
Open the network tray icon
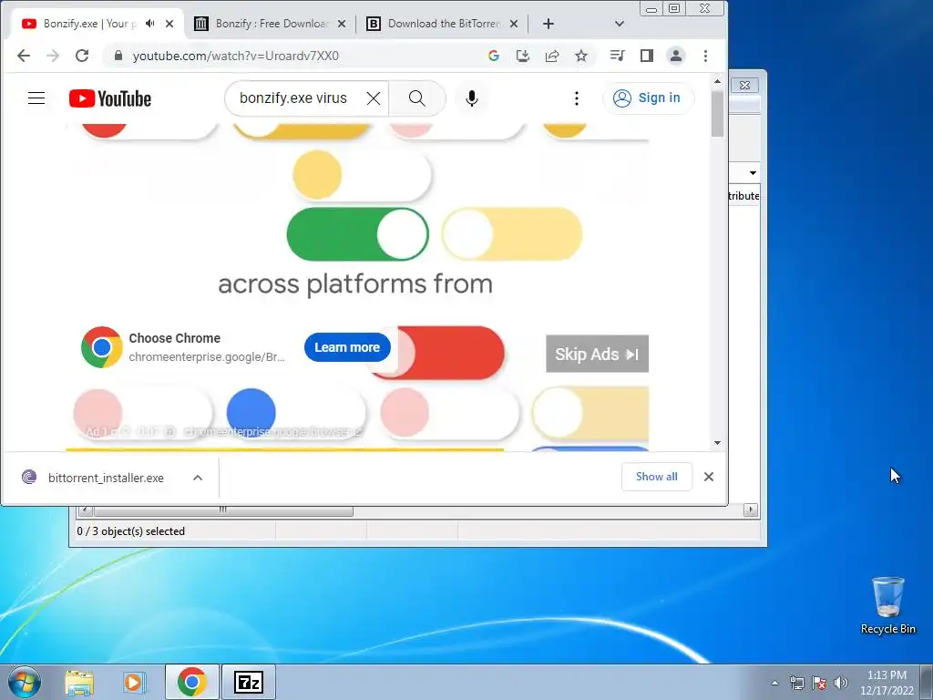click(x=796, y=683)
